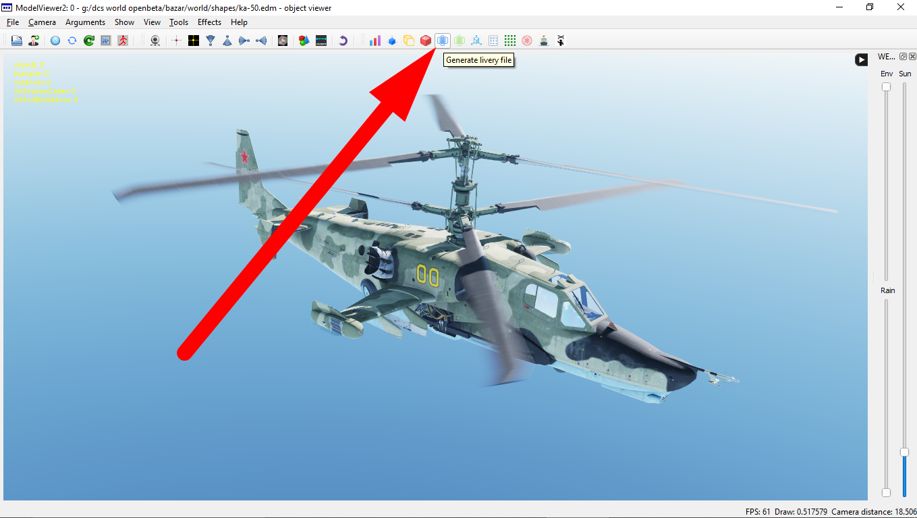Image resolution: width=917 pixels, height=518 pixels.
Task: Click the Rain slider handle
Action: 887,492
